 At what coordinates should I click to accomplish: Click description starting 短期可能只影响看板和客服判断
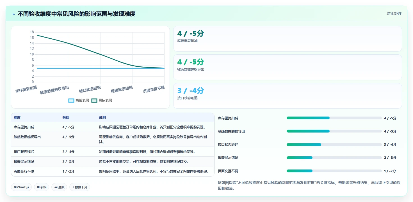click(x=147, y=152)
